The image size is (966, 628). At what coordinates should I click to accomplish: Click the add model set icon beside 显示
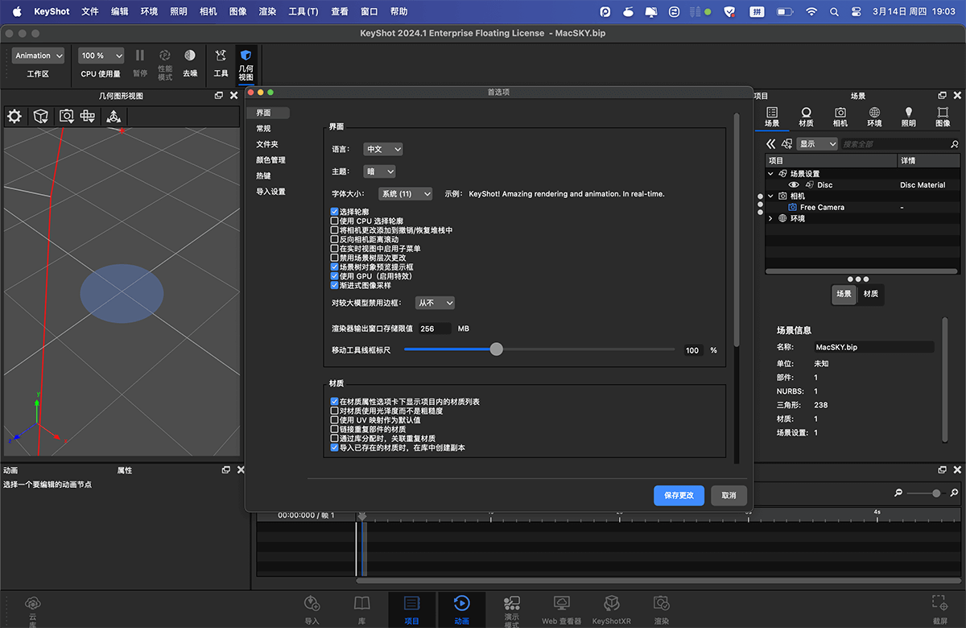tap(786, 144)
